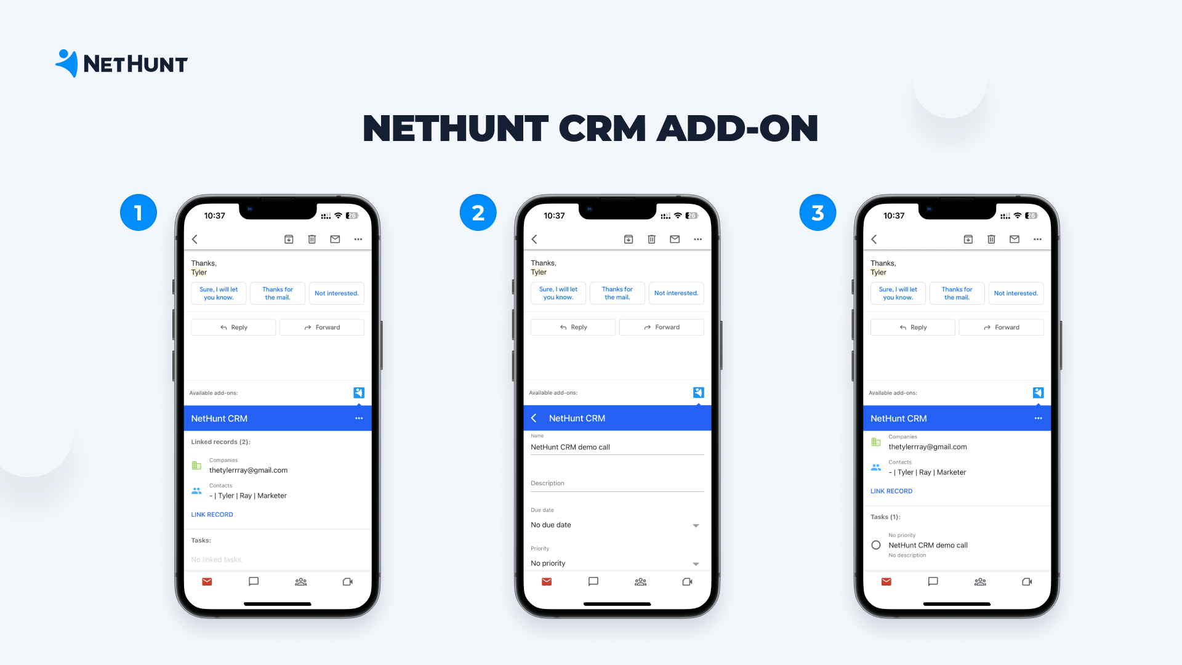Viewport: 1182px width, 665px height.
Task: Click the delete/trash icon in screen 1
Action: pyautogui.click(x=311, y=239)
